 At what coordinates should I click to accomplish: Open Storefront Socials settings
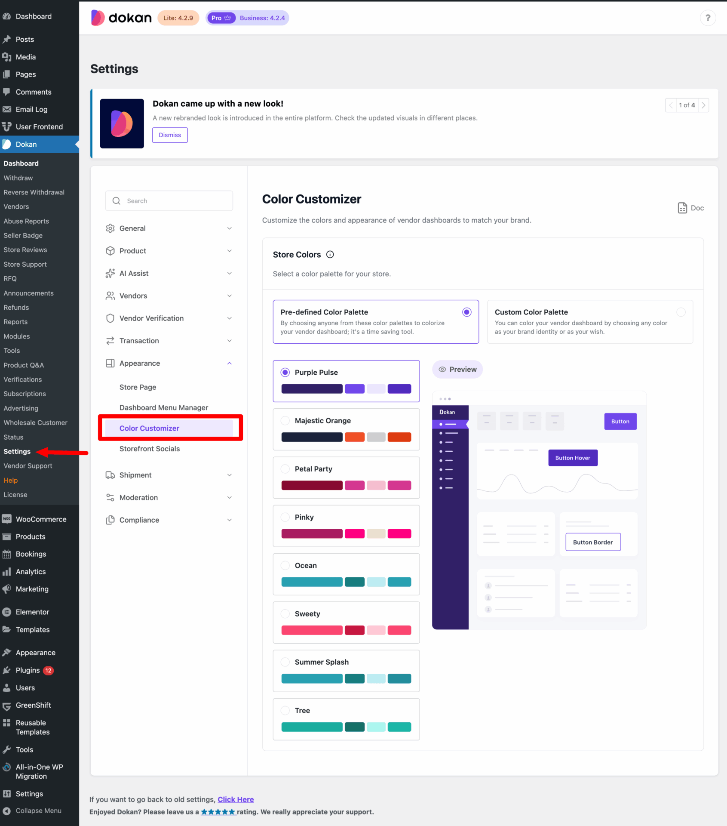(150, 449)
